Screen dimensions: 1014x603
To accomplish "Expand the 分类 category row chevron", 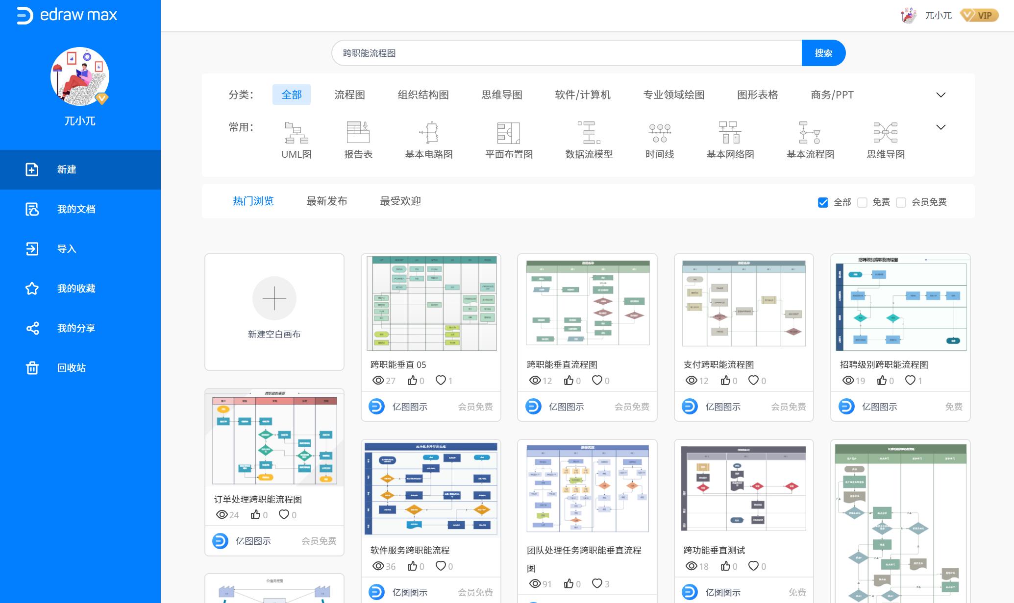I will (x=940, y=96).
